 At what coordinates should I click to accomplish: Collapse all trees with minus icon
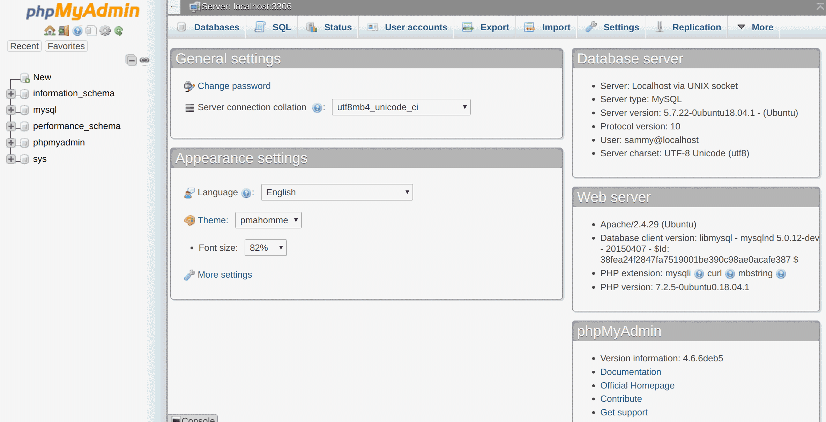pos(131,60)
